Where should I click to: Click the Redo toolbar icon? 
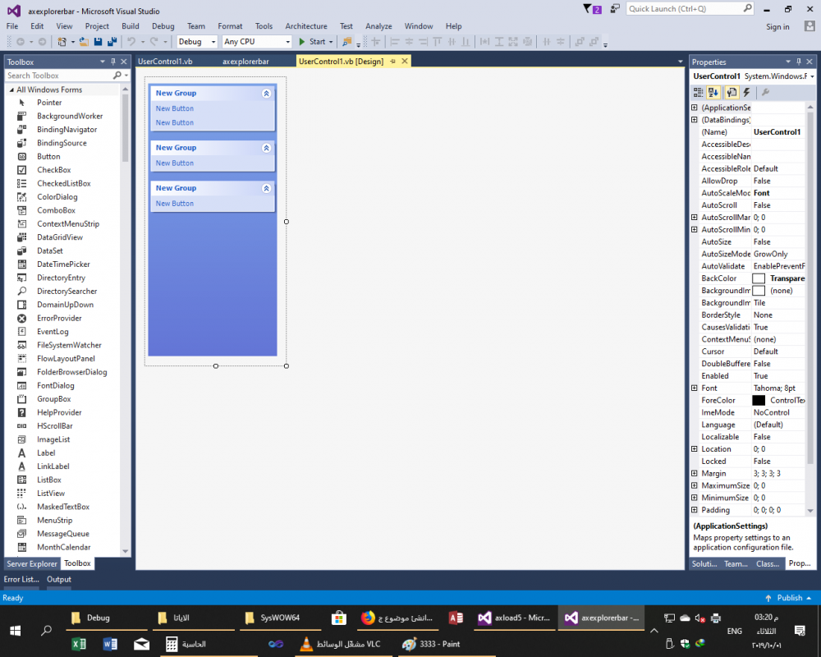154,42
